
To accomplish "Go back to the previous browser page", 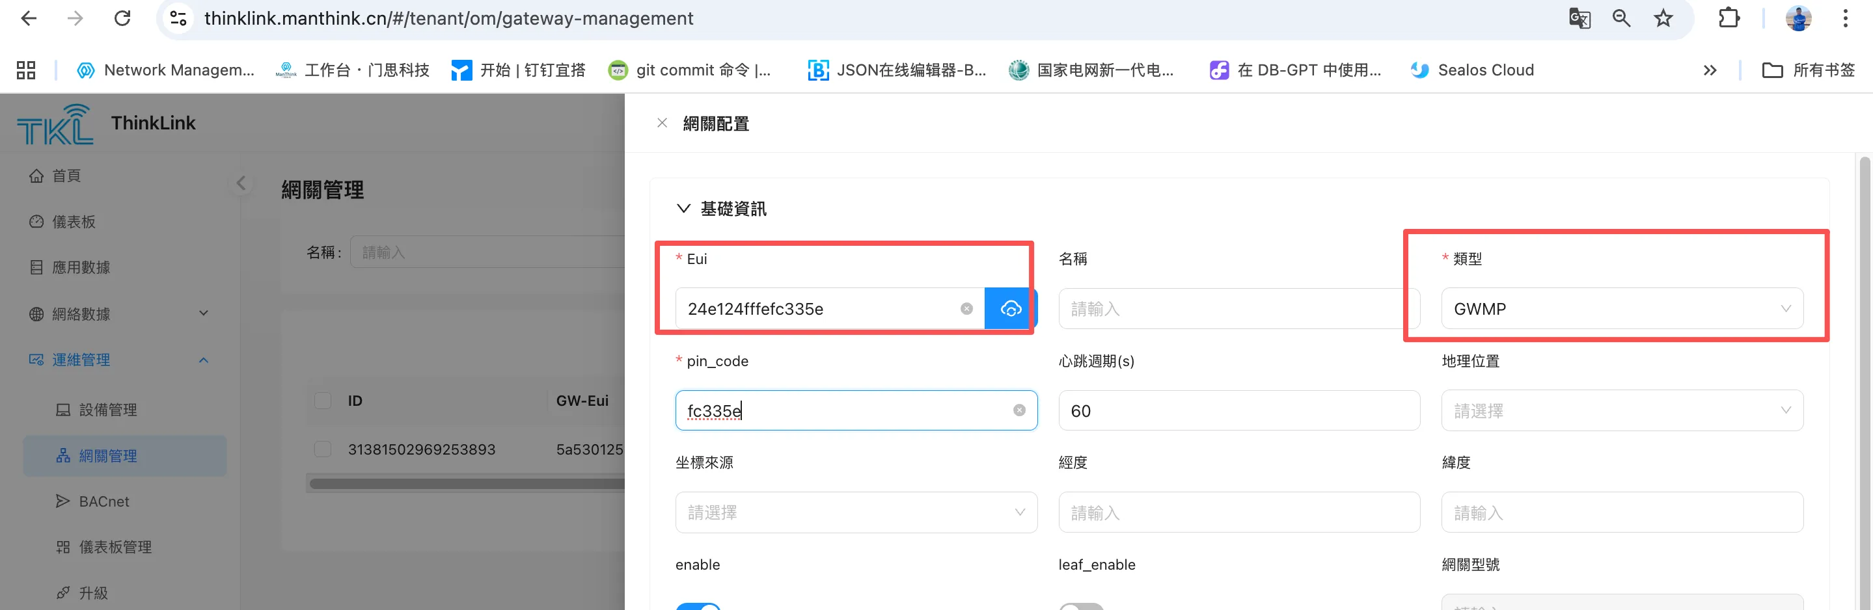I will [x=29, y=18].
